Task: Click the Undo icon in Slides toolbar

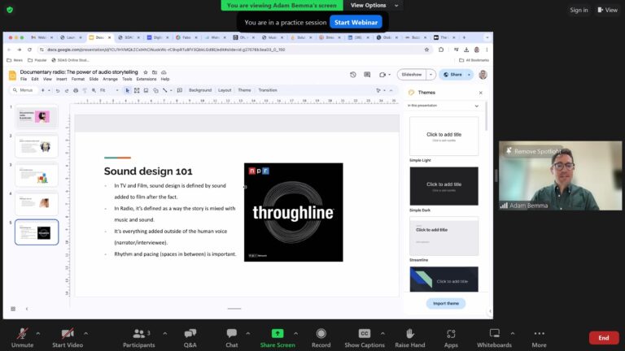Action: 58,91
